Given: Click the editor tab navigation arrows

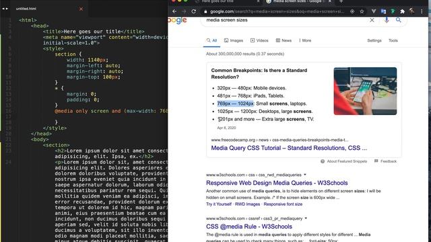Looking at the screenshot, I should (x=5, y=9).
